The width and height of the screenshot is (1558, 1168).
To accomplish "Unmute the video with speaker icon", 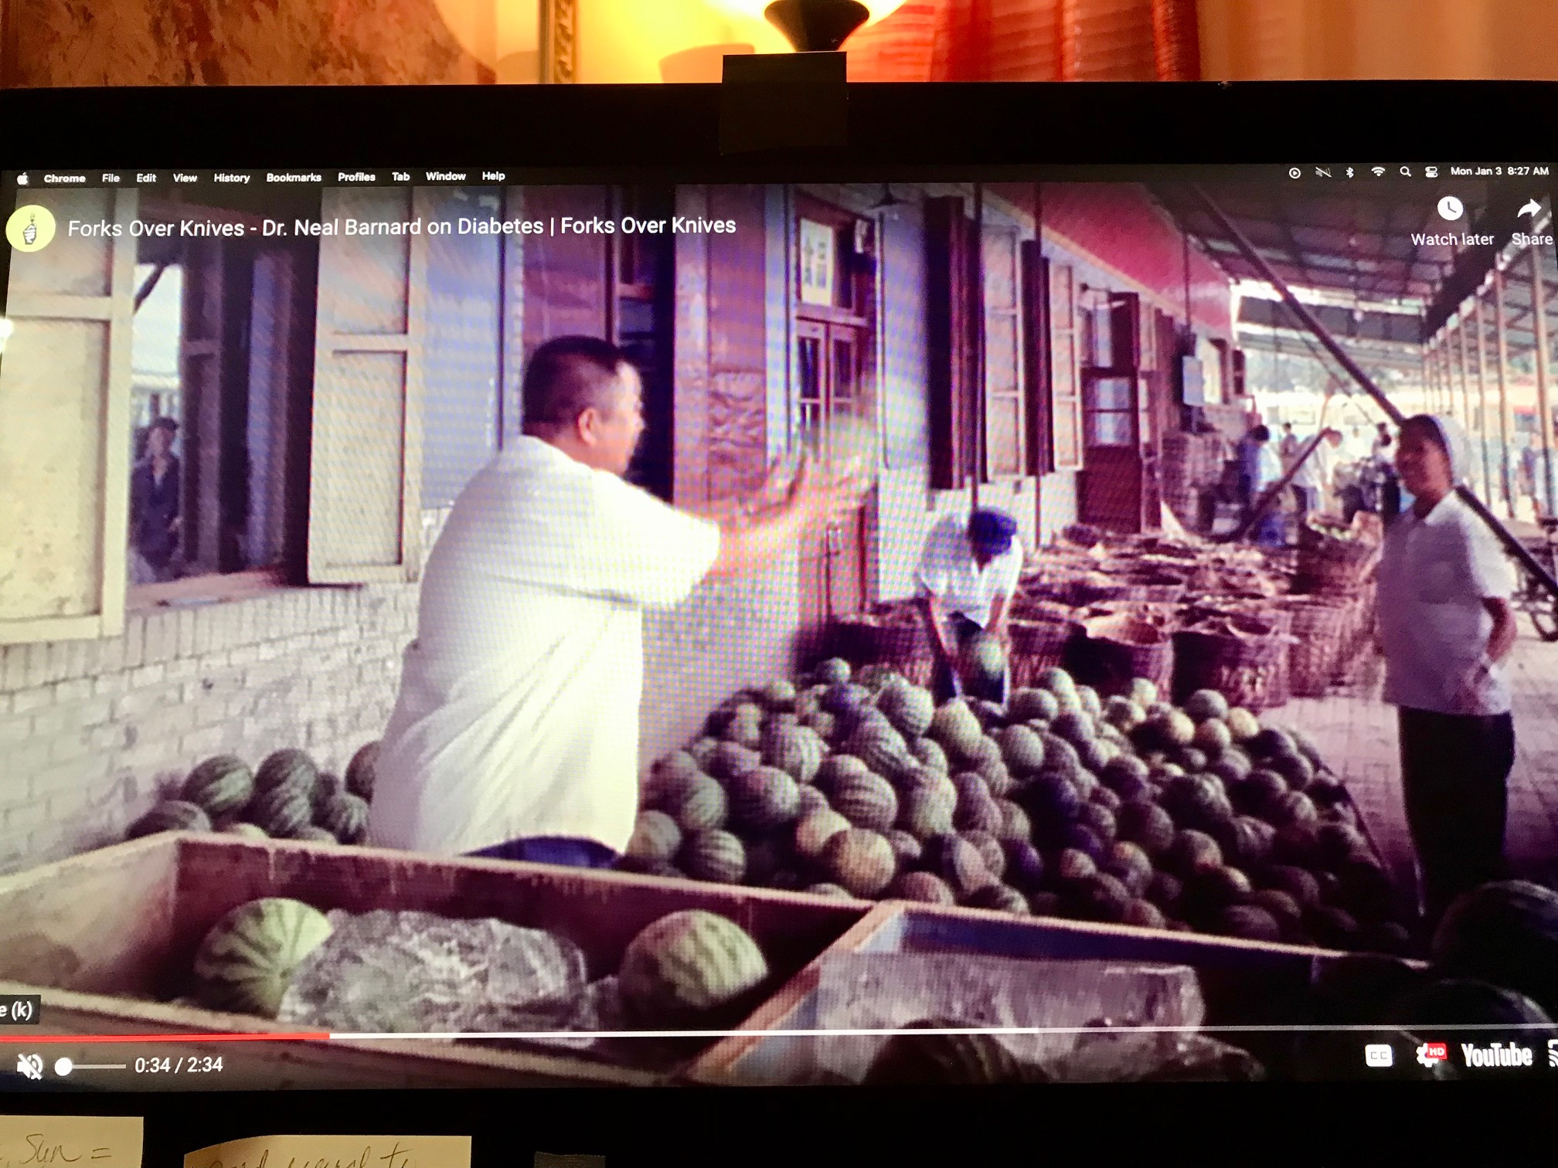I will point(29,1067).
